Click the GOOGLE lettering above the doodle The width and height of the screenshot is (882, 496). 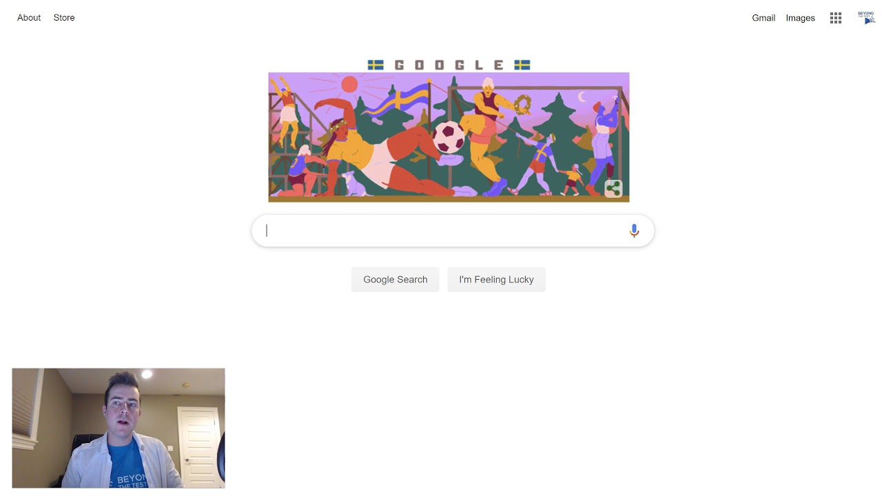tap(449, 65)
